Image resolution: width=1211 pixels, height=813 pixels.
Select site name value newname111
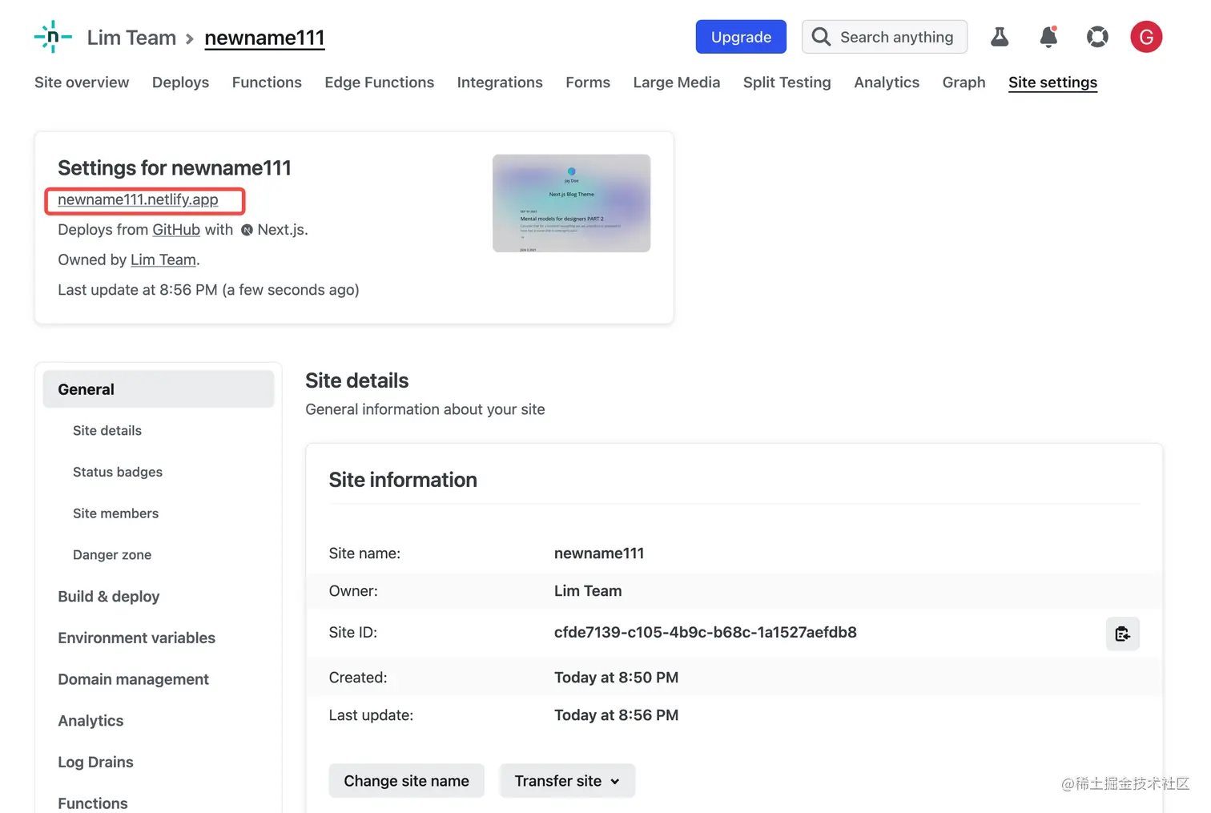click(x=599, y=553)
